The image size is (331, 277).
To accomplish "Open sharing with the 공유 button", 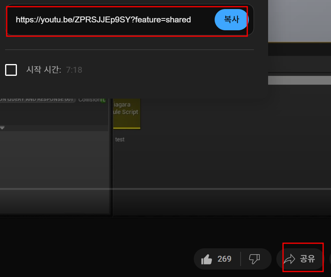I will click(x=300, y=259).
